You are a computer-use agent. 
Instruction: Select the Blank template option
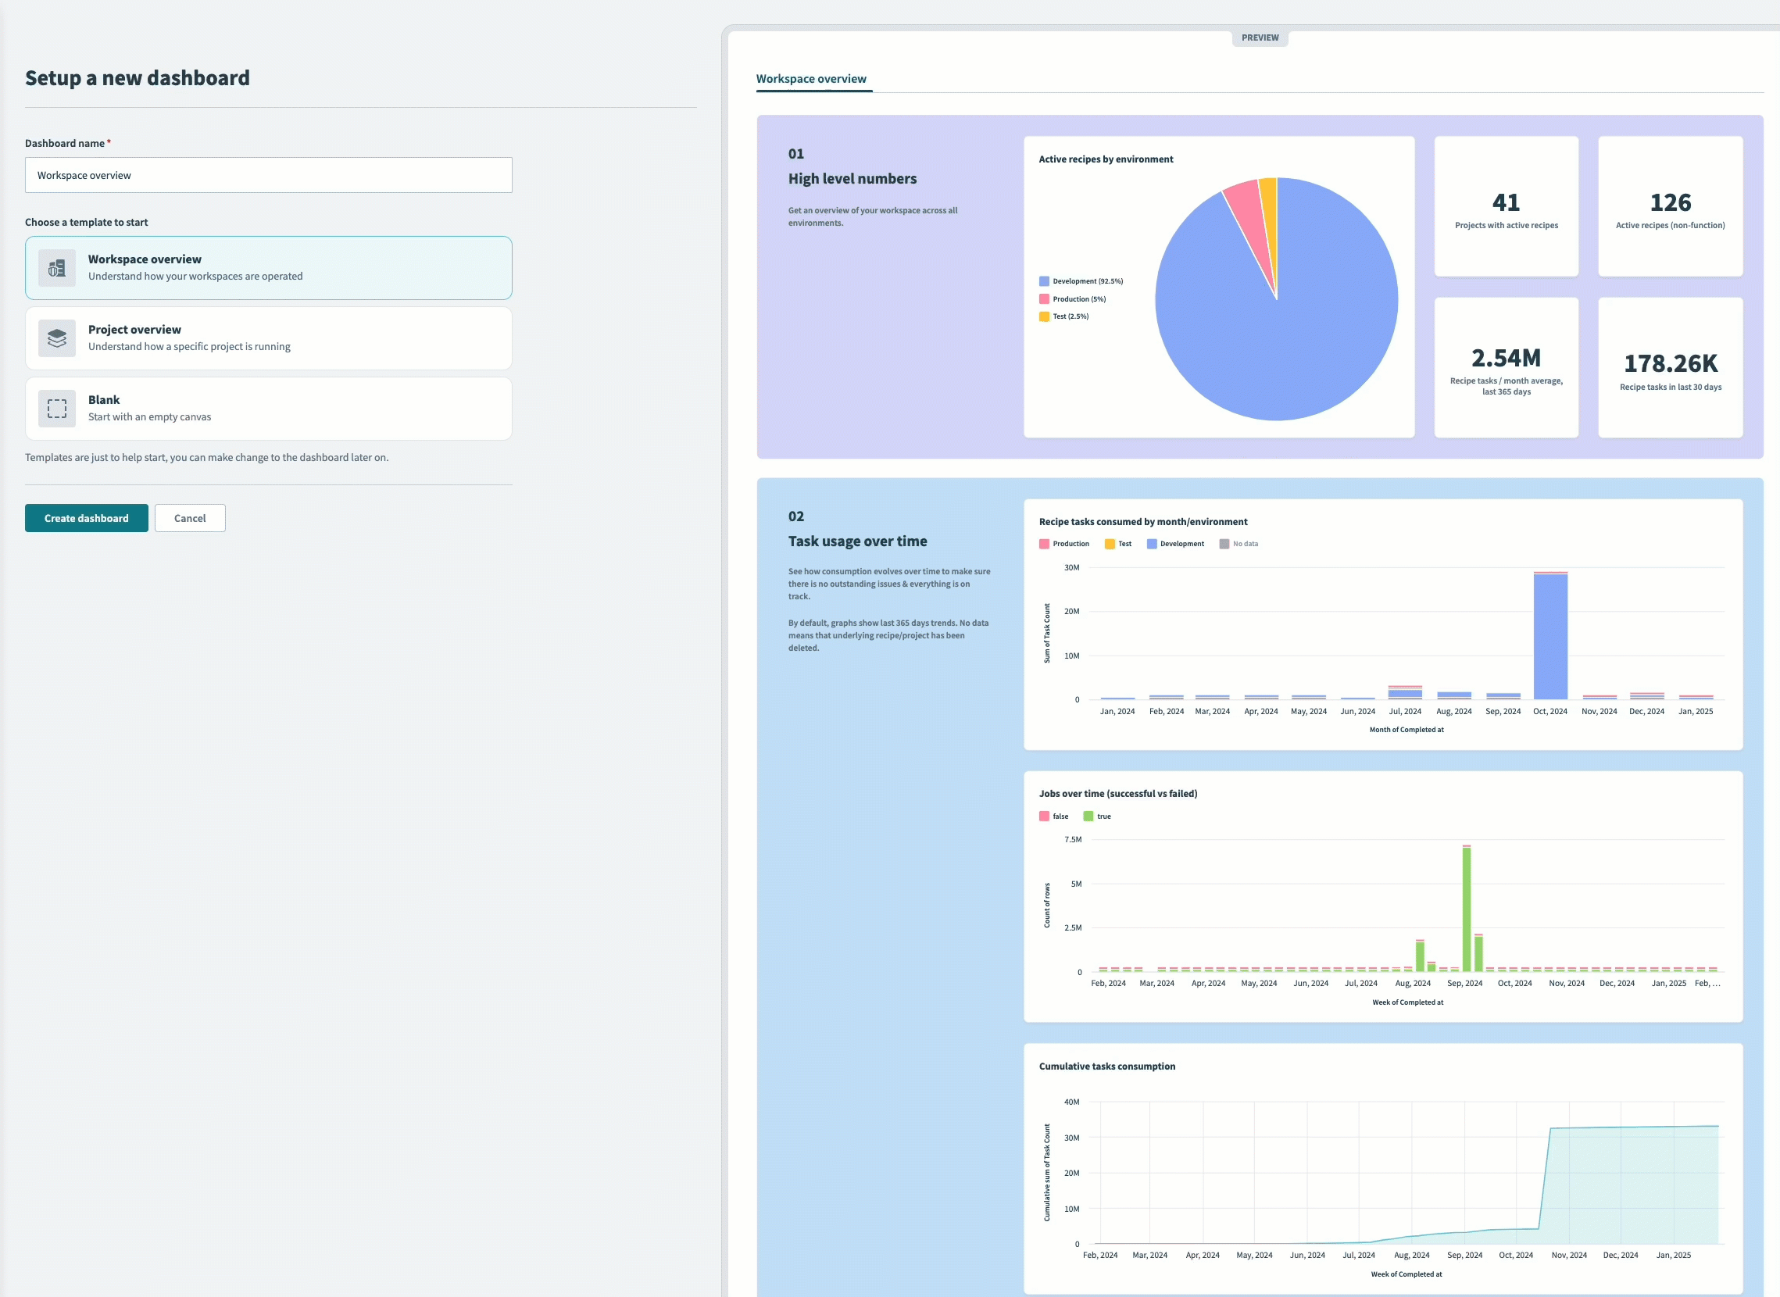point(268,409)
